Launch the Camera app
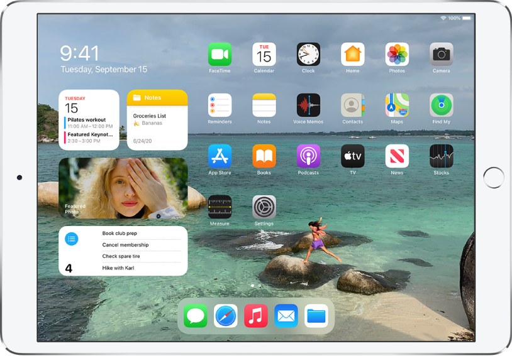Image resolution: width=512 pixels, height=356 pixels. pos(442,54)
